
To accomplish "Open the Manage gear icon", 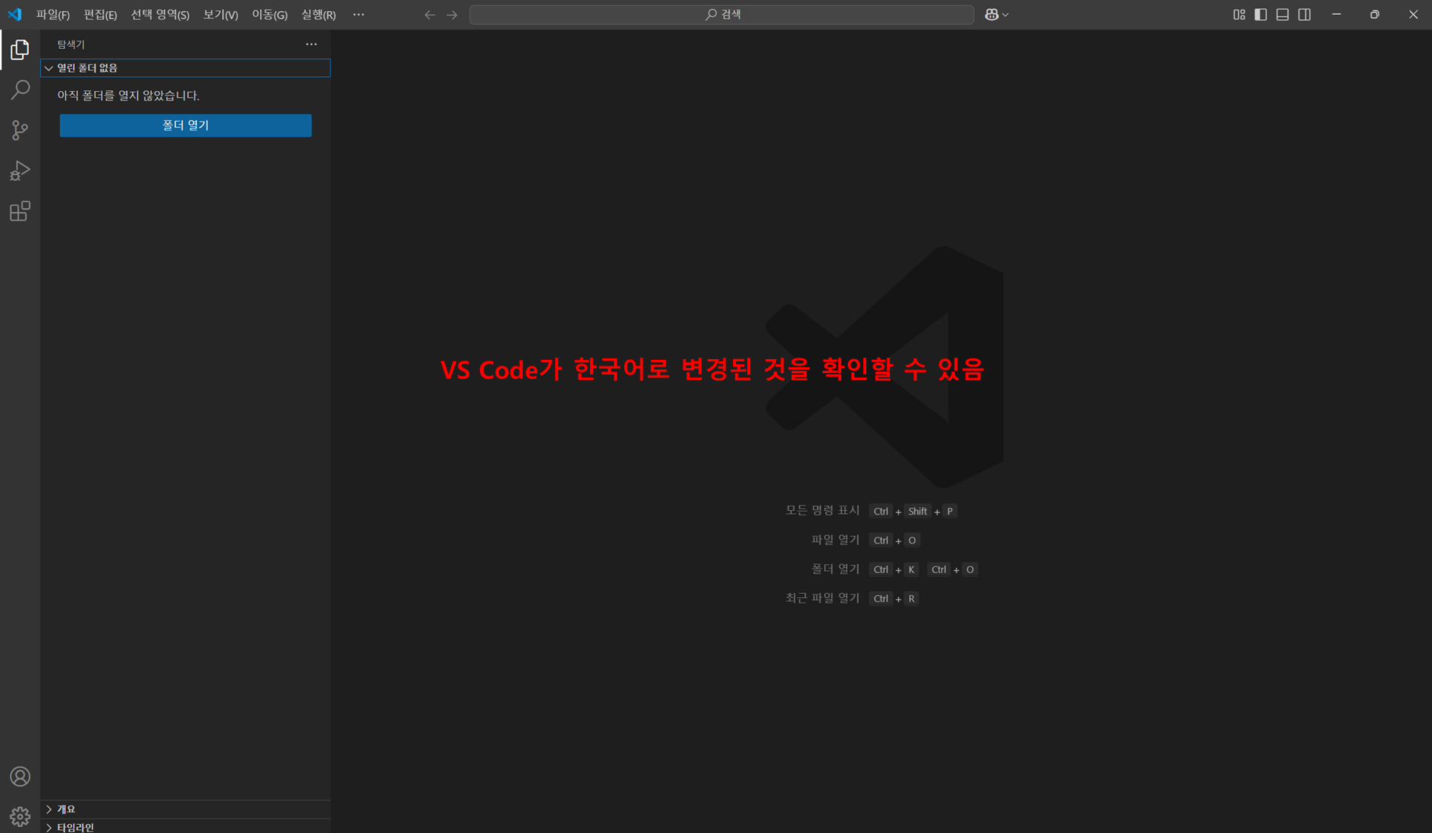I will (20, 816).
